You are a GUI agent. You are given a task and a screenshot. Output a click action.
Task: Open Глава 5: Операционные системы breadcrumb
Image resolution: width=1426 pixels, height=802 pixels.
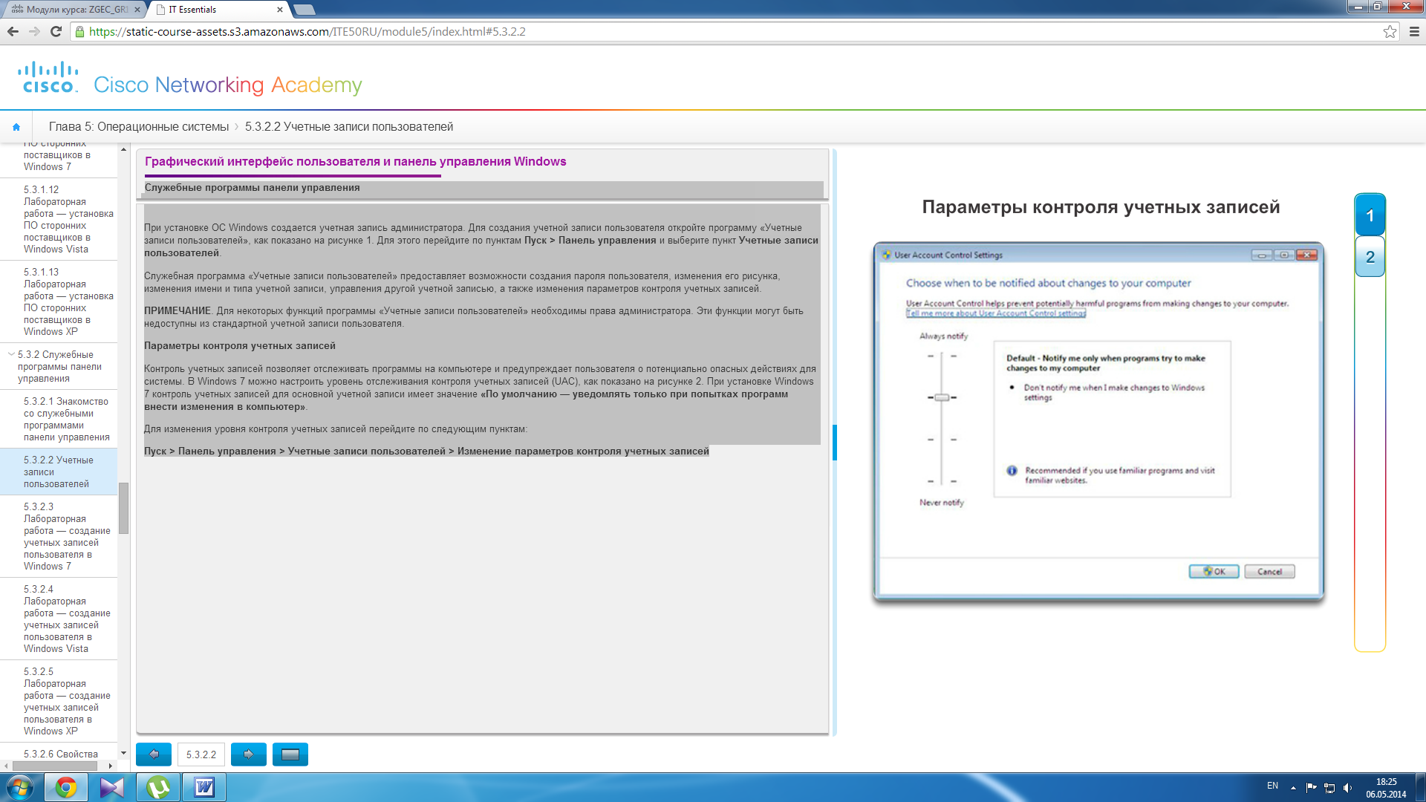click(x=139, y=127)
